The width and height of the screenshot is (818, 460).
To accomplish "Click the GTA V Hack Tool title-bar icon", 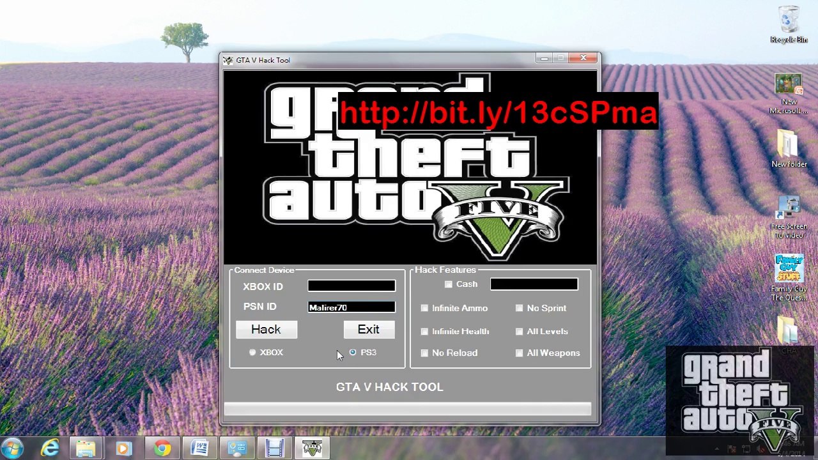I will 228,60.
